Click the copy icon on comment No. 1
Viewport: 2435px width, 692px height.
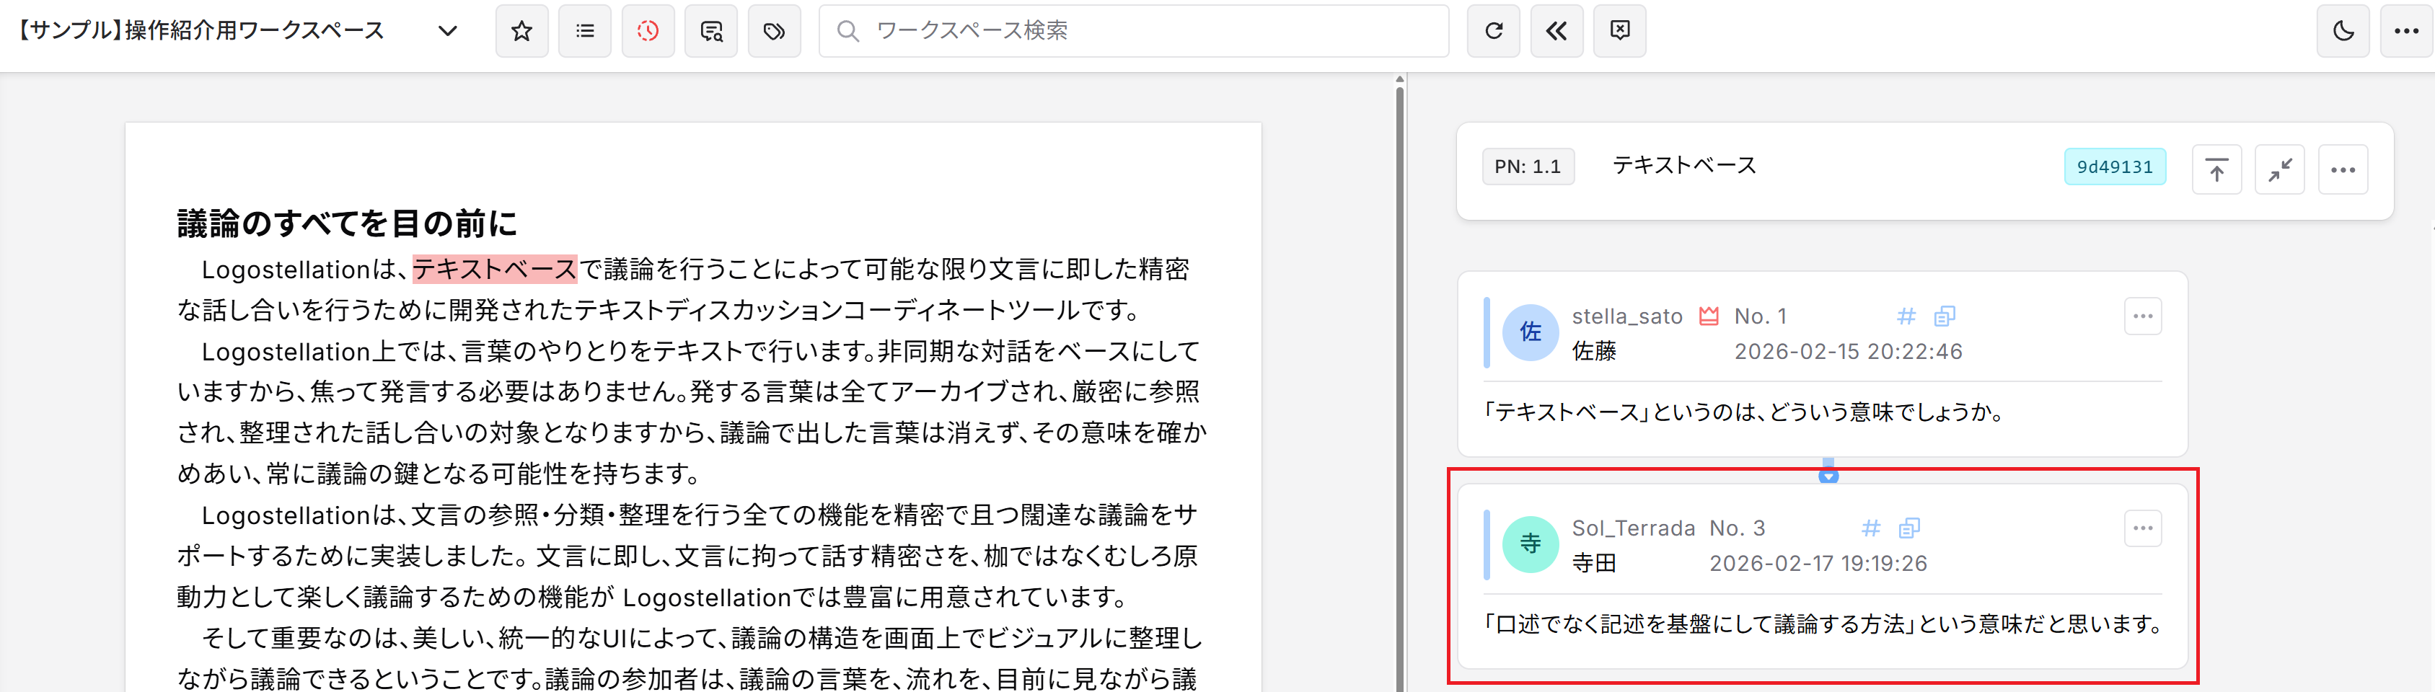[x=1945, y=316]
